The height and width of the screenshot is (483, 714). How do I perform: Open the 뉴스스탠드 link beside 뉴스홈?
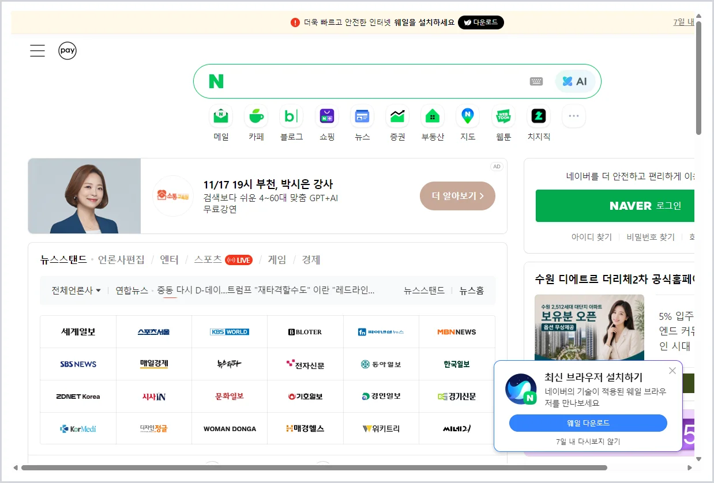click(x=424, y=290)
